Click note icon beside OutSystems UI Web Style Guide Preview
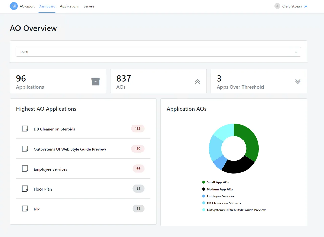The width and height of the screenshot is (324, 237). 25,149
